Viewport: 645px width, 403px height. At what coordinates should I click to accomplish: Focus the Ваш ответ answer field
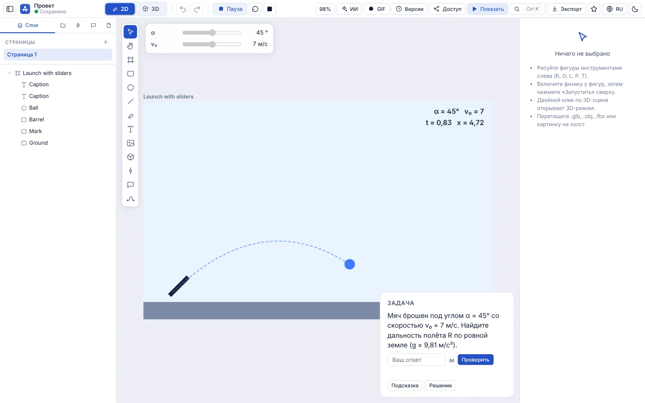(x=416, y=360)
